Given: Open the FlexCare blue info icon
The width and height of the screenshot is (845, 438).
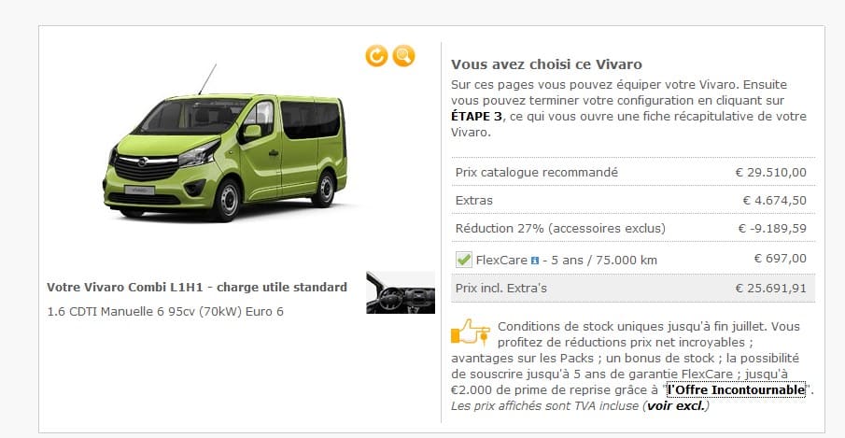Looking at the screenshot, I should pos(535,261).
